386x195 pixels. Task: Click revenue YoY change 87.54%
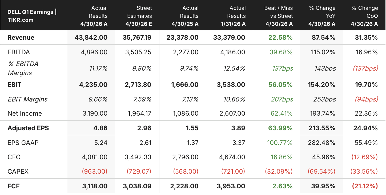click(x=323, y=38)
